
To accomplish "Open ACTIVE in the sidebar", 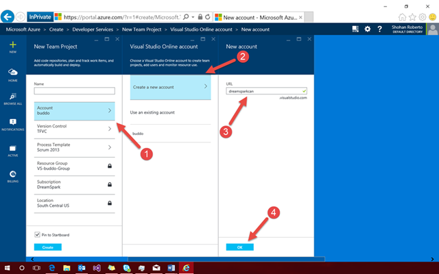I will 13,151.
